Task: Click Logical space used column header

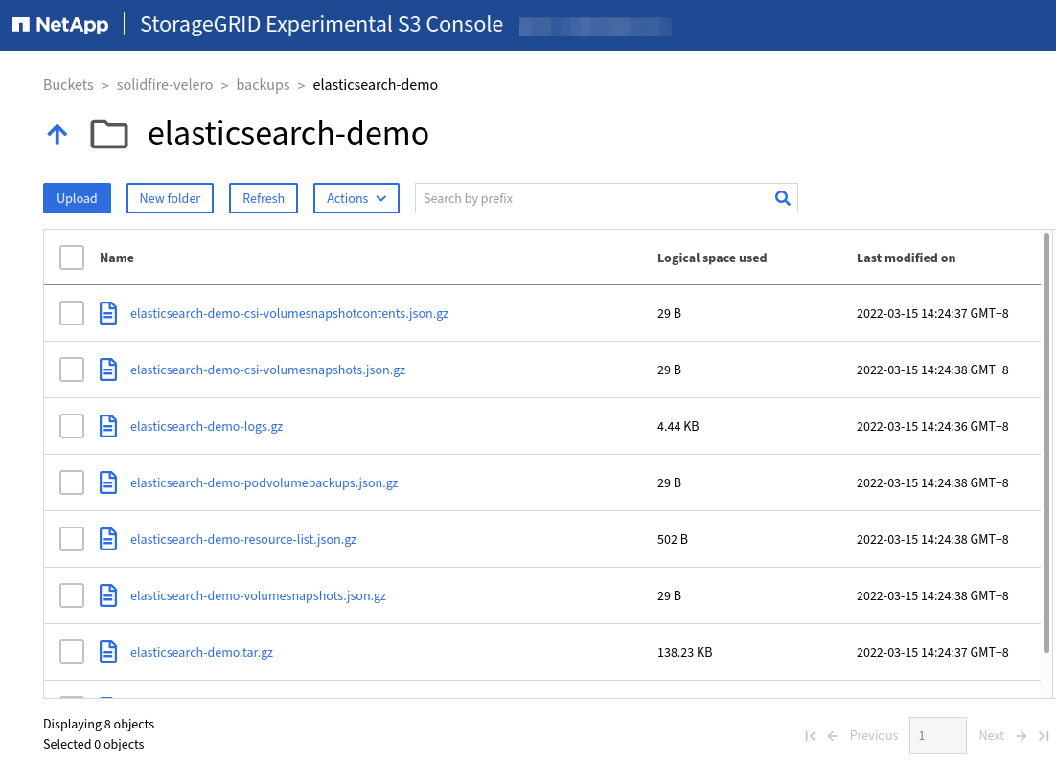Action: click(x=712, y=258)
